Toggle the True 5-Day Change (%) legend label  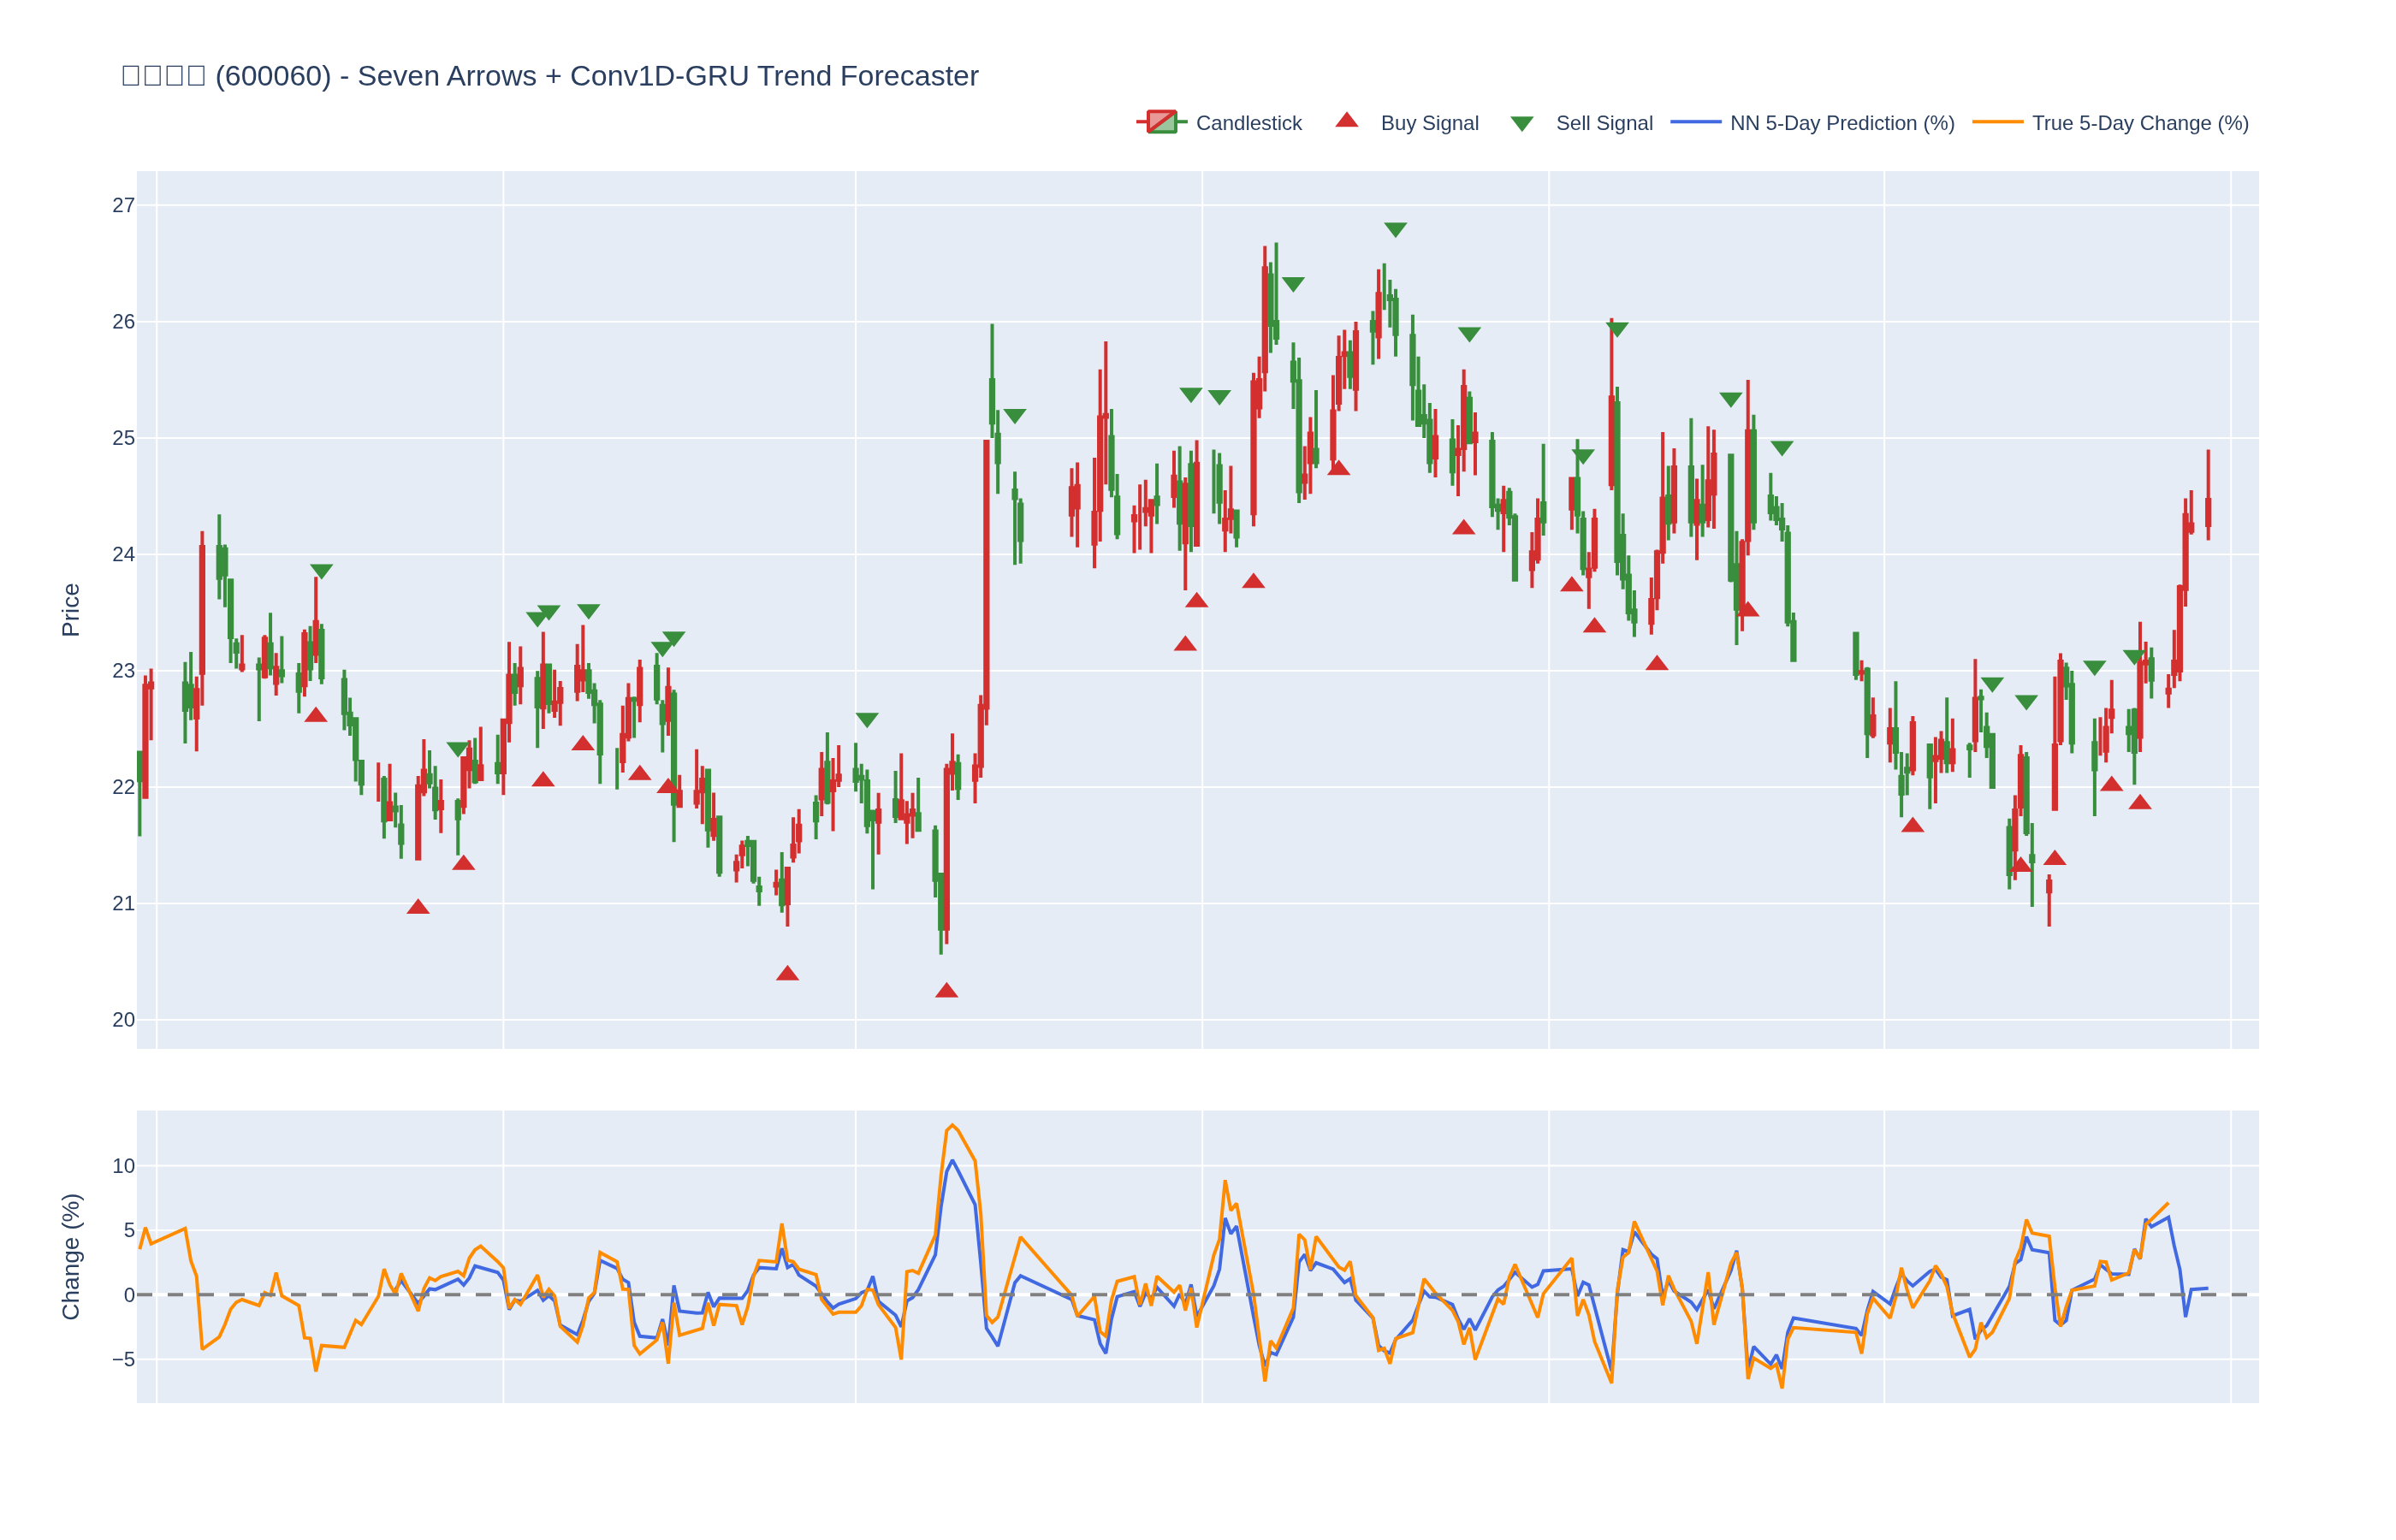[x=2140, y=123]
